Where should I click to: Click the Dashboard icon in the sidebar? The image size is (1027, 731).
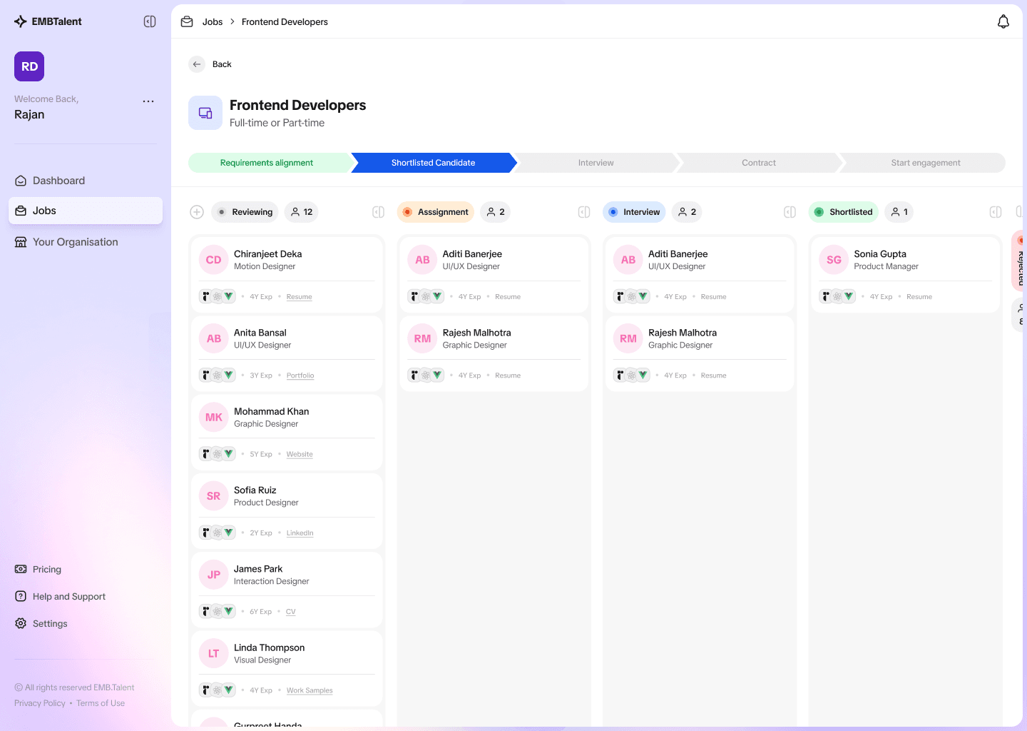click(x=20, y=180)
